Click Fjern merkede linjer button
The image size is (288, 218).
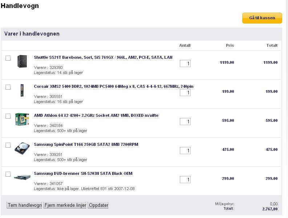tap(65, 205)
